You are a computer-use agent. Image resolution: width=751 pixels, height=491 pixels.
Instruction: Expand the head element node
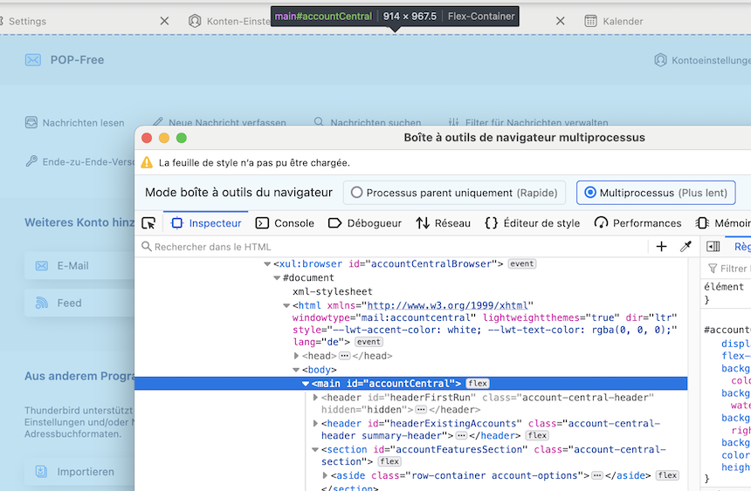(x=297, y=356)
